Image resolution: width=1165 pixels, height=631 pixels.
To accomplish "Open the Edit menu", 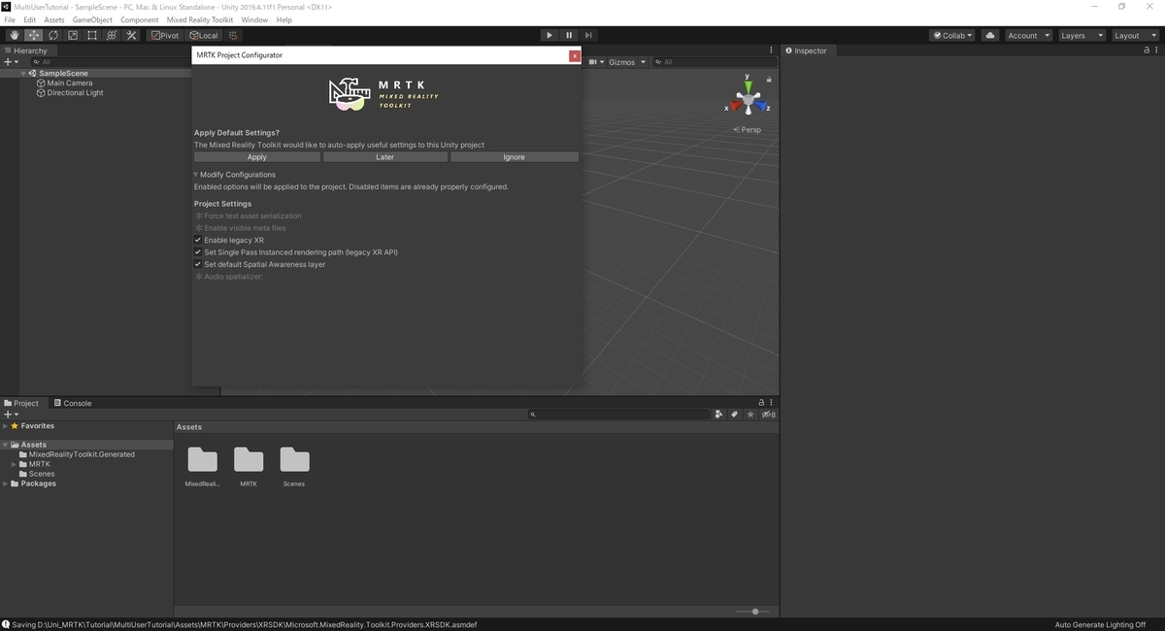I will (30, 19).
